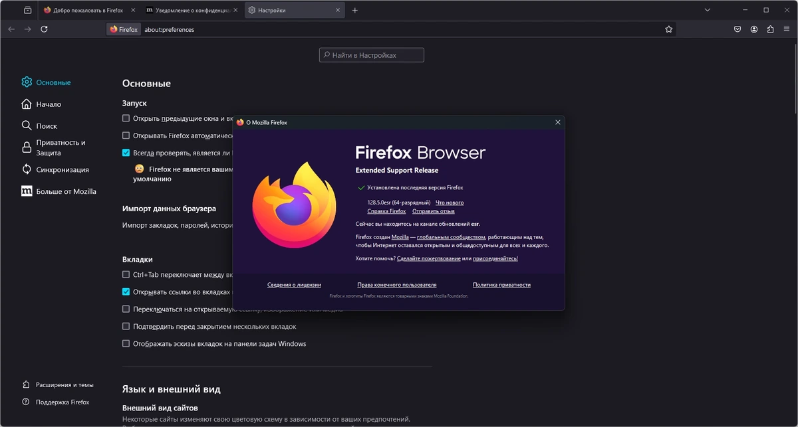Uncheck Открывать ссылки во вкладках checkbox
This screenshot has height=427, width=798.
126,292
